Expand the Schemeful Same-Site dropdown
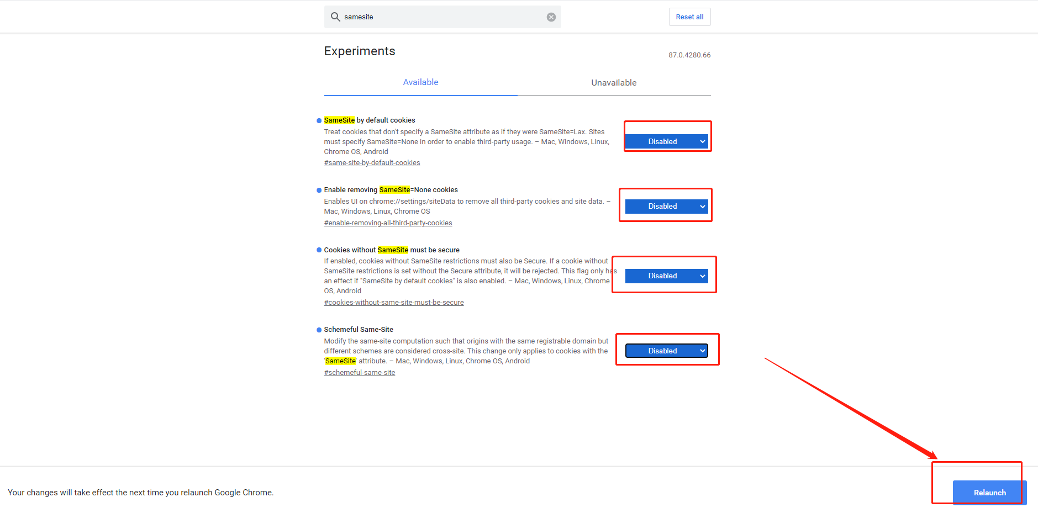 coord(666,351)
